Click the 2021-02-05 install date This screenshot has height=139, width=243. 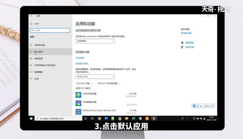(131, 96)
